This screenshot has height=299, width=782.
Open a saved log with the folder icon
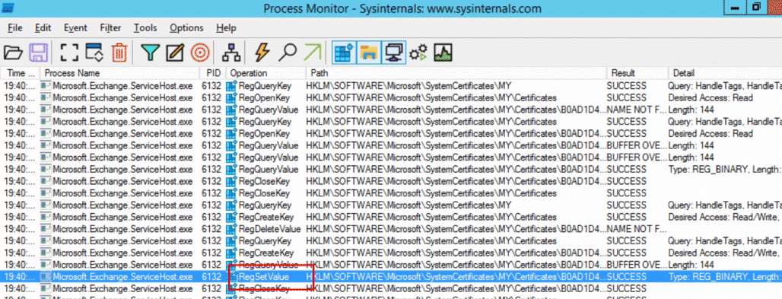point(14,52)
